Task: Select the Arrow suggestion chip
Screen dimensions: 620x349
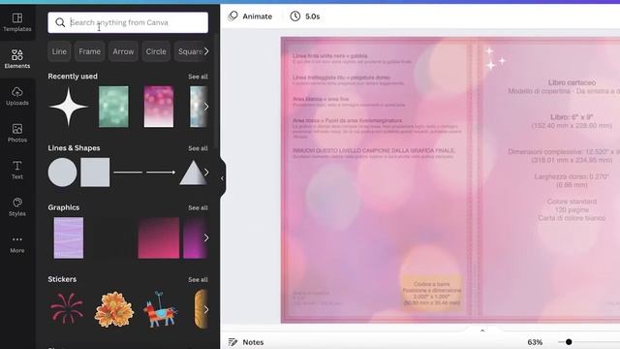Action: pos(123,51)
